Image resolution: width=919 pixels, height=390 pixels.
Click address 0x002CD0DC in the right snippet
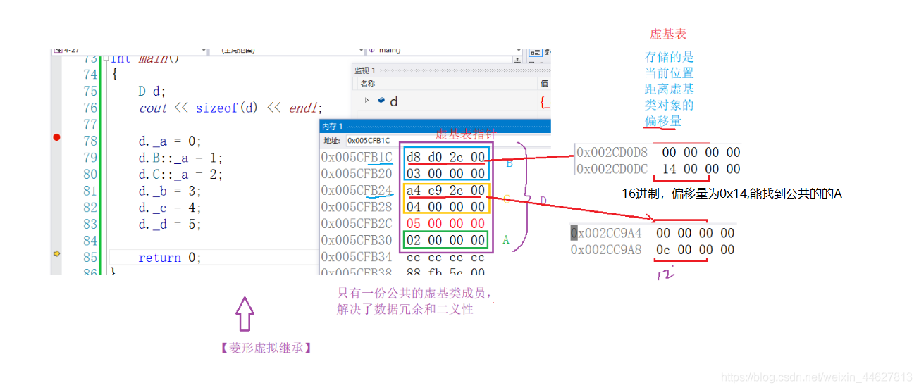pyautogui.click(x=612, y=169)
